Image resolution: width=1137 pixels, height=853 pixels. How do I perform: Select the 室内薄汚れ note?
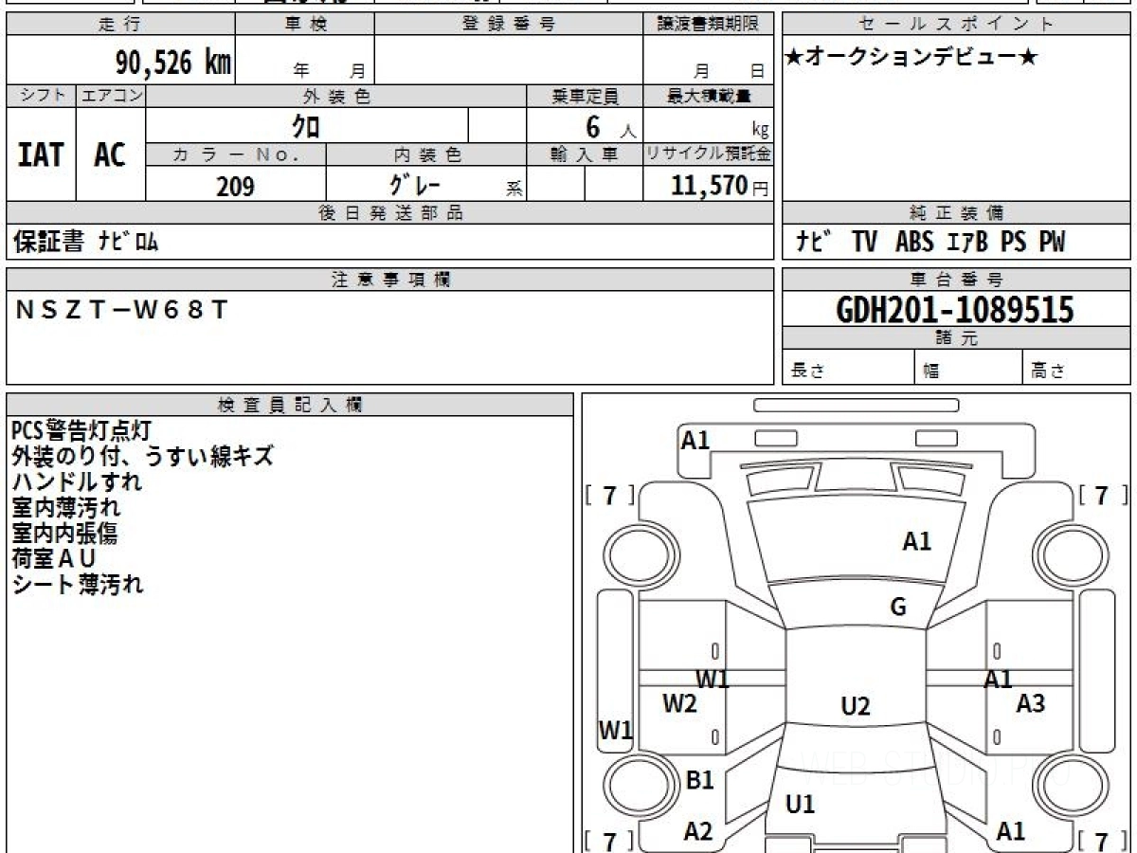(65, 507)
